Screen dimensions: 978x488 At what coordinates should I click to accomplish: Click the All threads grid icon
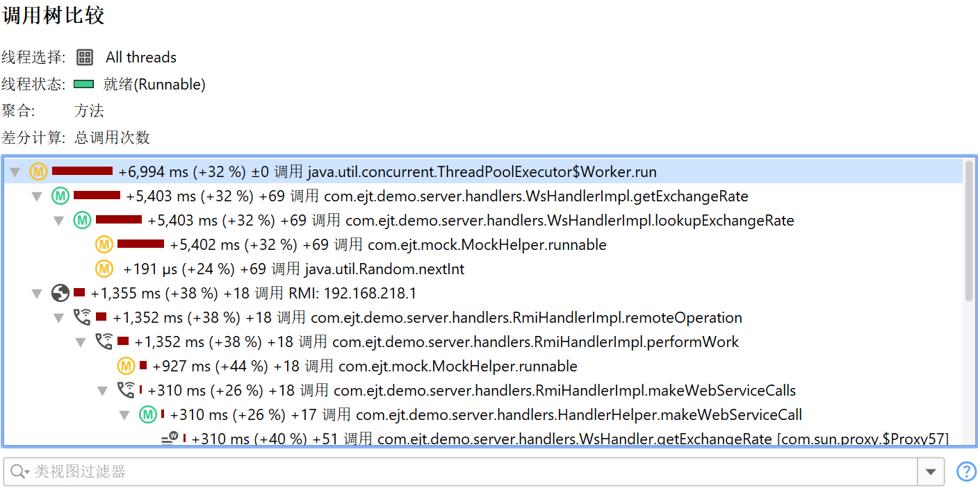tap(85, 58)
